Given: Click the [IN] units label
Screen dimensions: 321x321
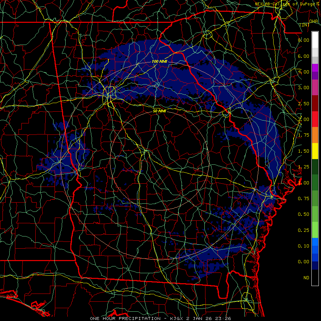Looking at the screenshot, I should click(x=305, y=25).
